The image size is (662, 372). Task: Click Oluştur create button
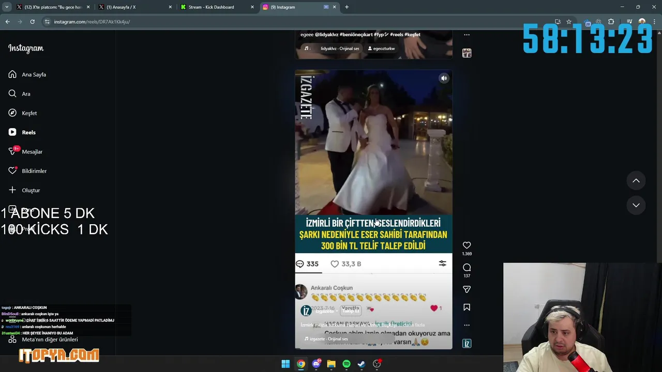point(24,190)
